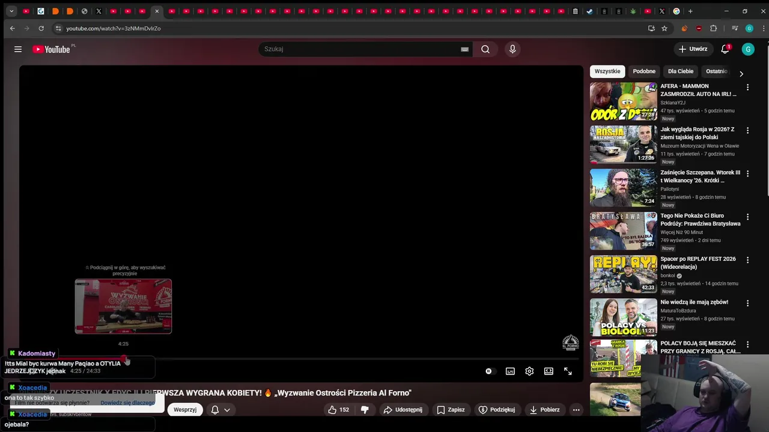
Task: Open options for Tego Nie Pokaże Ci video
Action: coord(747,217)
